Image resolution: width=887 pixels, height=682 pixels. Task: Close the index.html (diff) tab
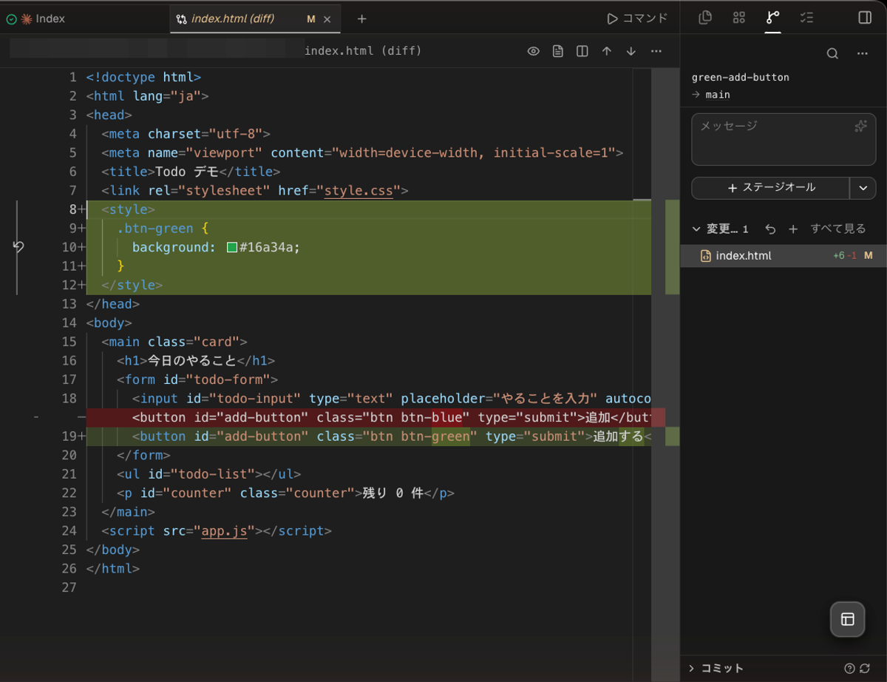click(x=328, y=19)
